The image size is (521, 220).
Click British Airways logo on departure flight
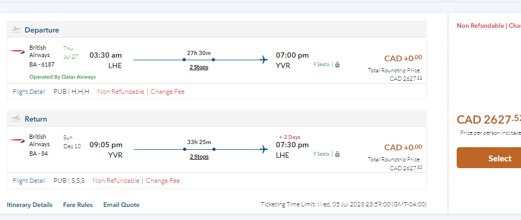coord(17,51)
